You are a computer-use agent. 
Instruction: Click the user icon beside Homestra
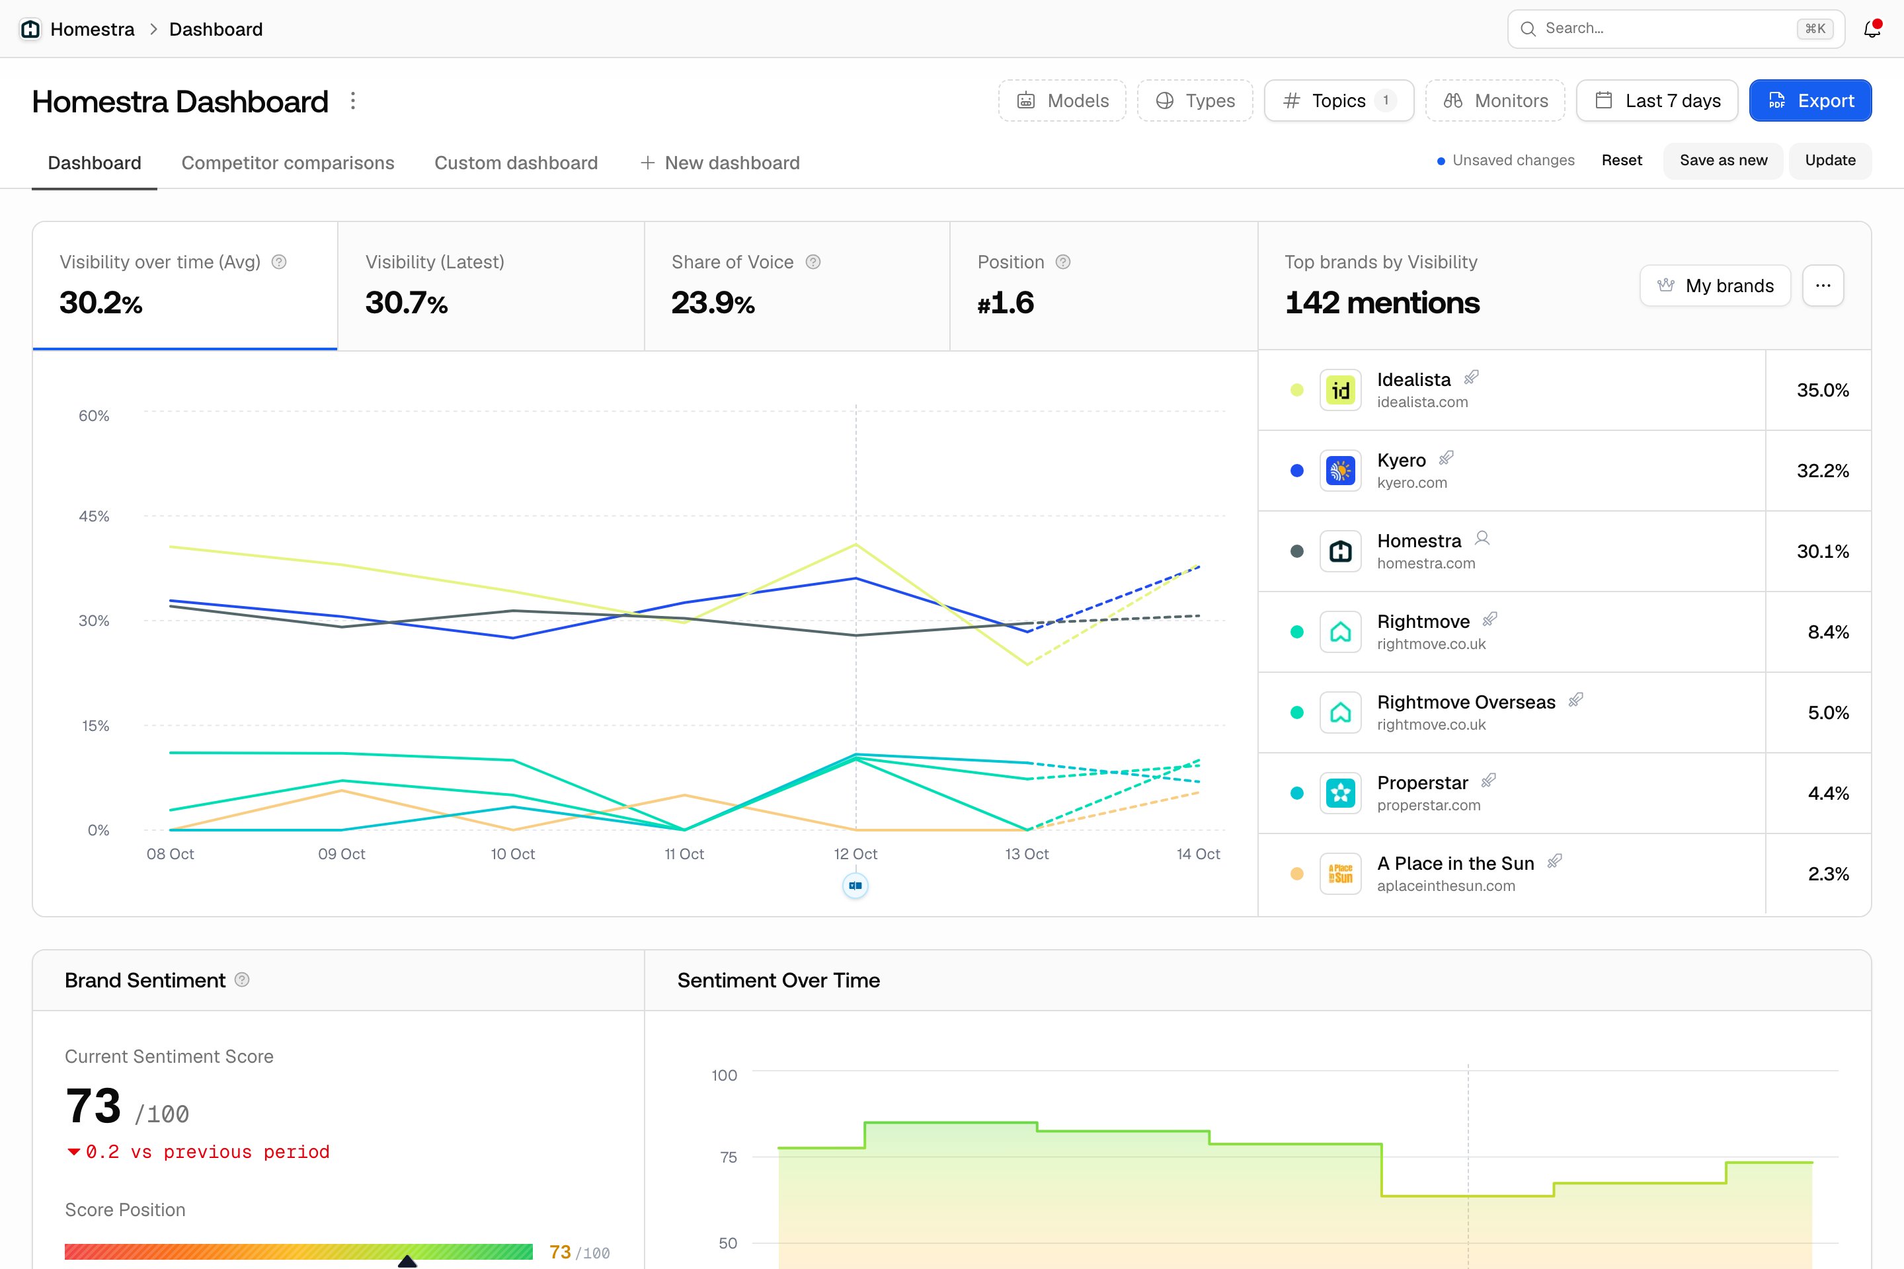coord(1482,538)
